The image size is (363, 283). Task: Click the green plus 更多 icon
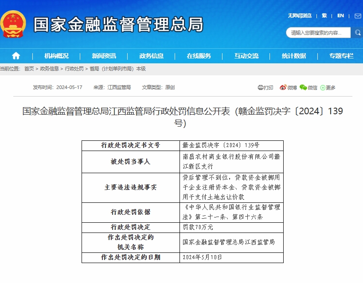coord(323,88)
